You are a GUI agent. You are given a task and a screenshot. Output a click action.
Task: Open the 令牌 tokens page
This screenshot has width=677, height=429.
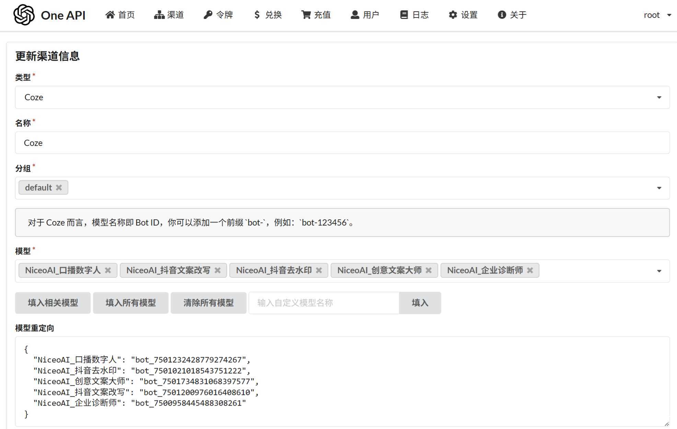(x=218, y=15)
